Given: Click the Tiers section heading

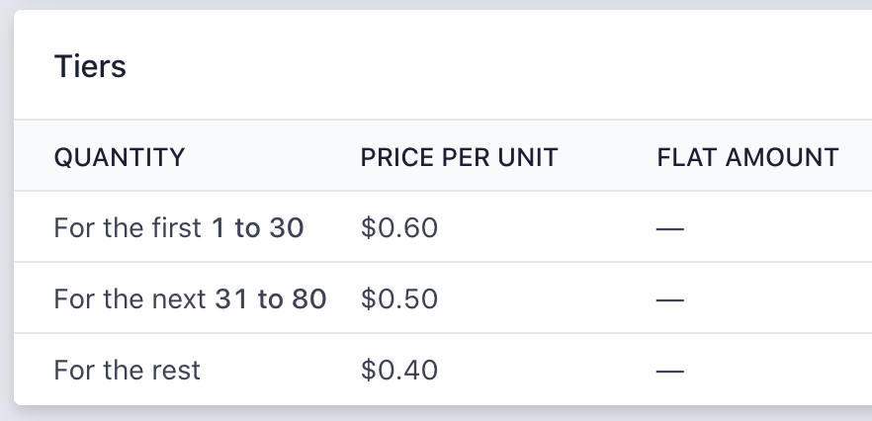Looking at the screenshot, I should pyautogui.click(x=90, y=67).
